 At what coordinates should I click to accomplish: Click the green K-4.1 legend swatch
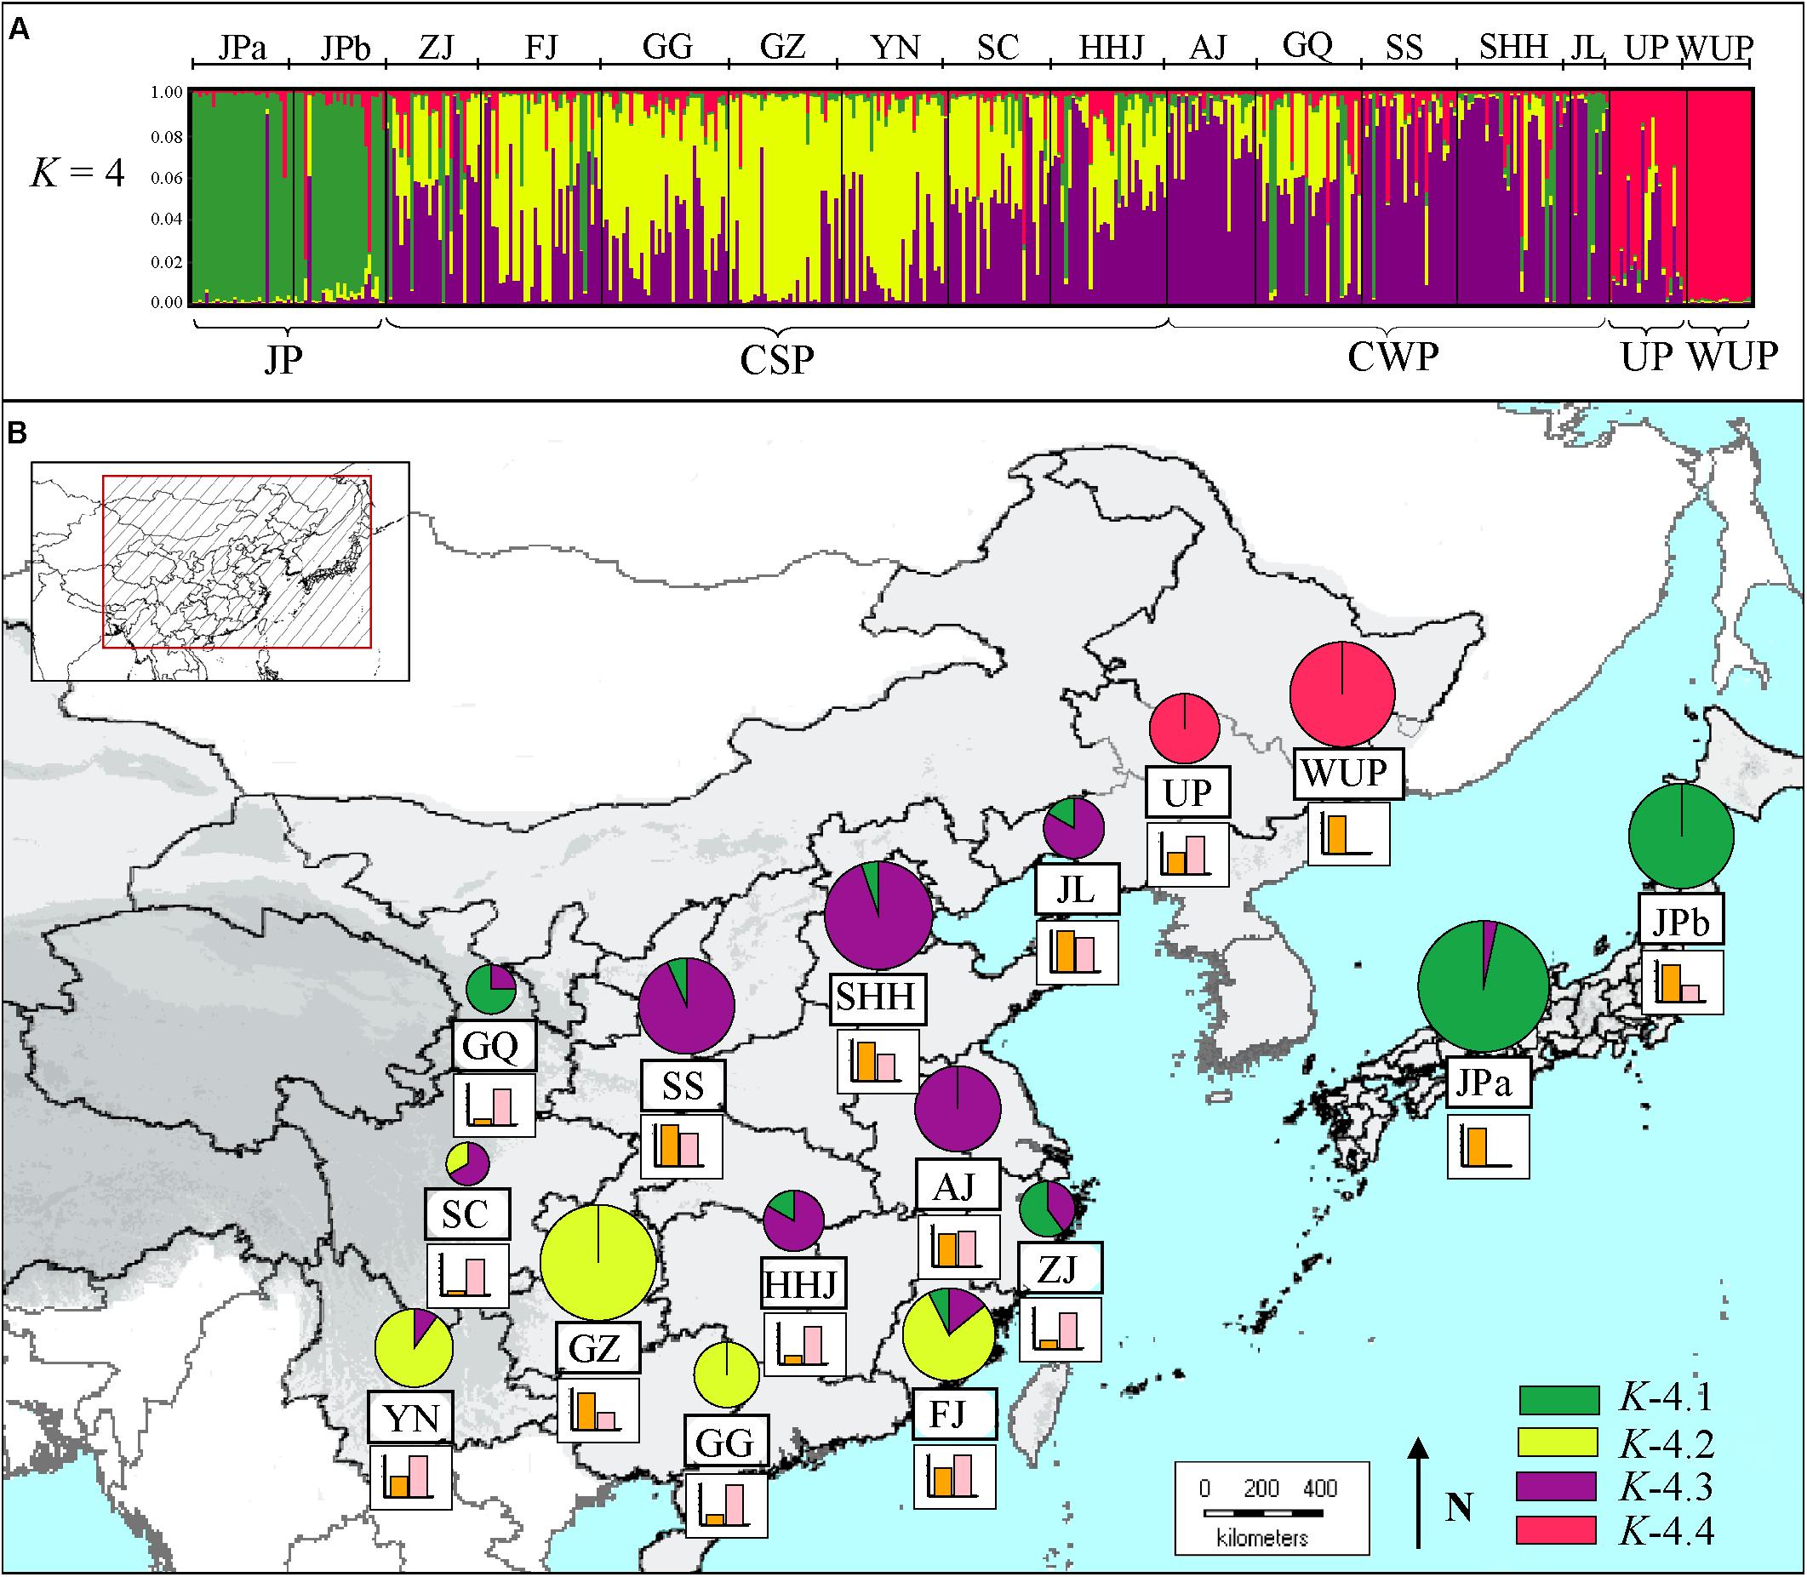pyautogui.click(x=1558, y=1399)
